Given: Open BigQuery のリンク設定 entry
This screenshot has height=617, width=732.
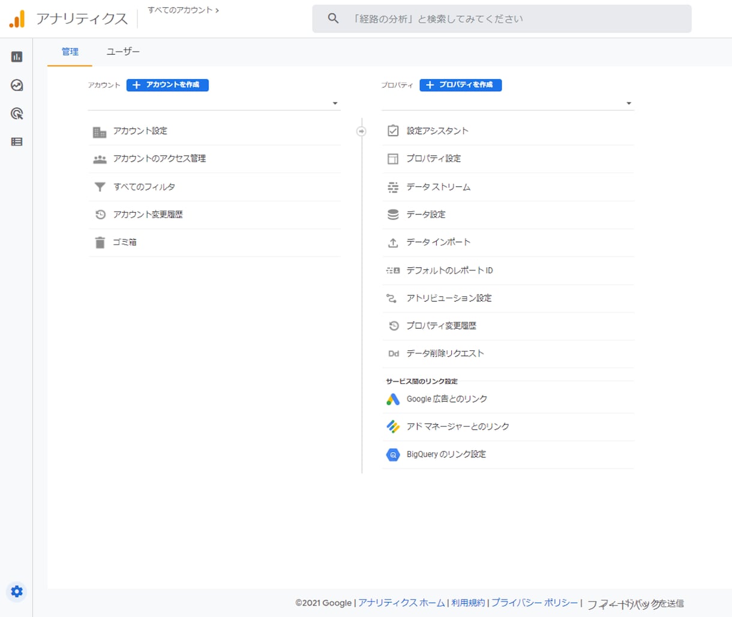Looking at the screenshot, I should [508, 455].
